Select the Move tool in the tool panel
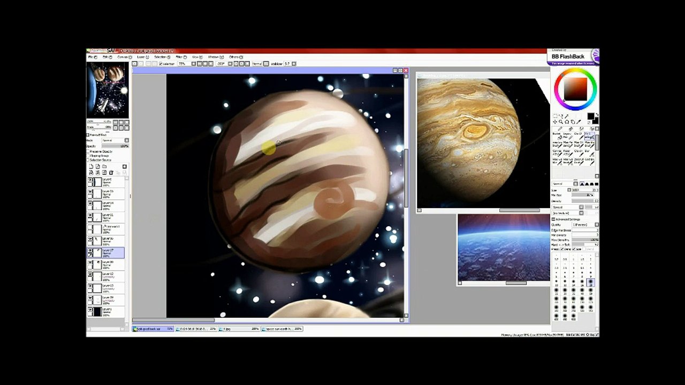The image size is (685, 385). [x=555, y=122]
